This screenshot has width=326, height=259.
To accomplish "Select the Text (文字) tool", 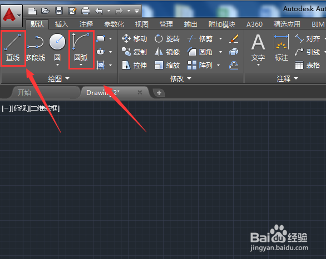I will click(x=258, y=48).
